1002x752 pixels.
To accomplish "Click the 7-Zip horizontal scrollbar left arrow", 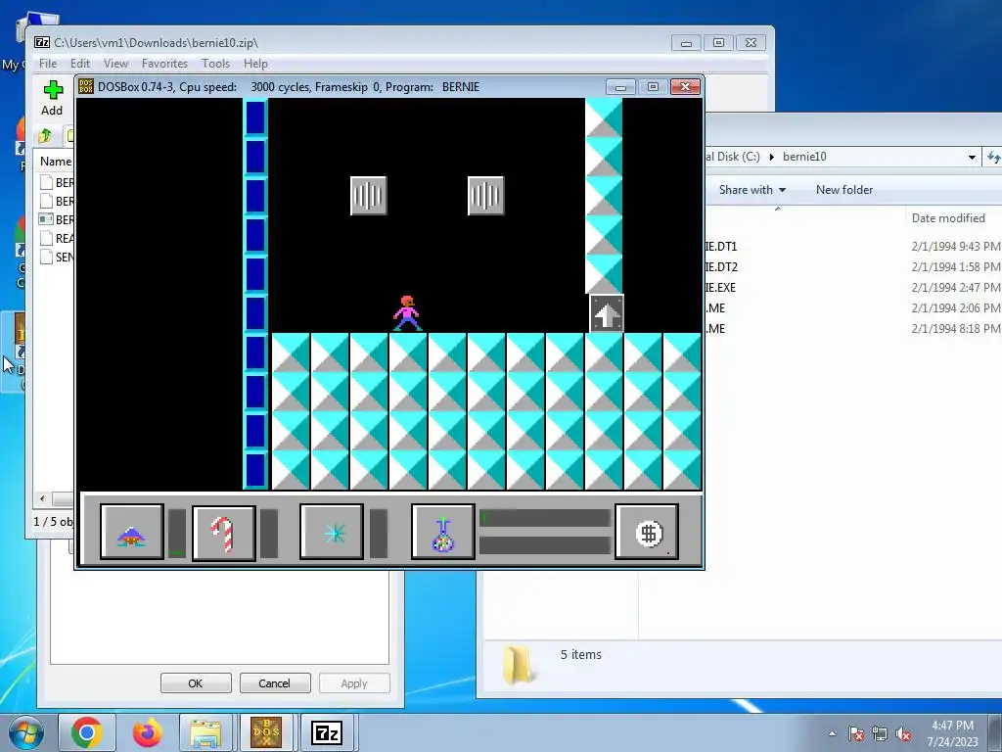I will (x=42, y=498).
